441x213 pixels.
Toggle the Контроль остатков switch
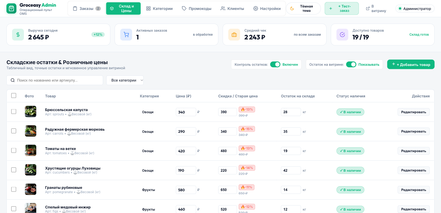click(x=275, y=64)
